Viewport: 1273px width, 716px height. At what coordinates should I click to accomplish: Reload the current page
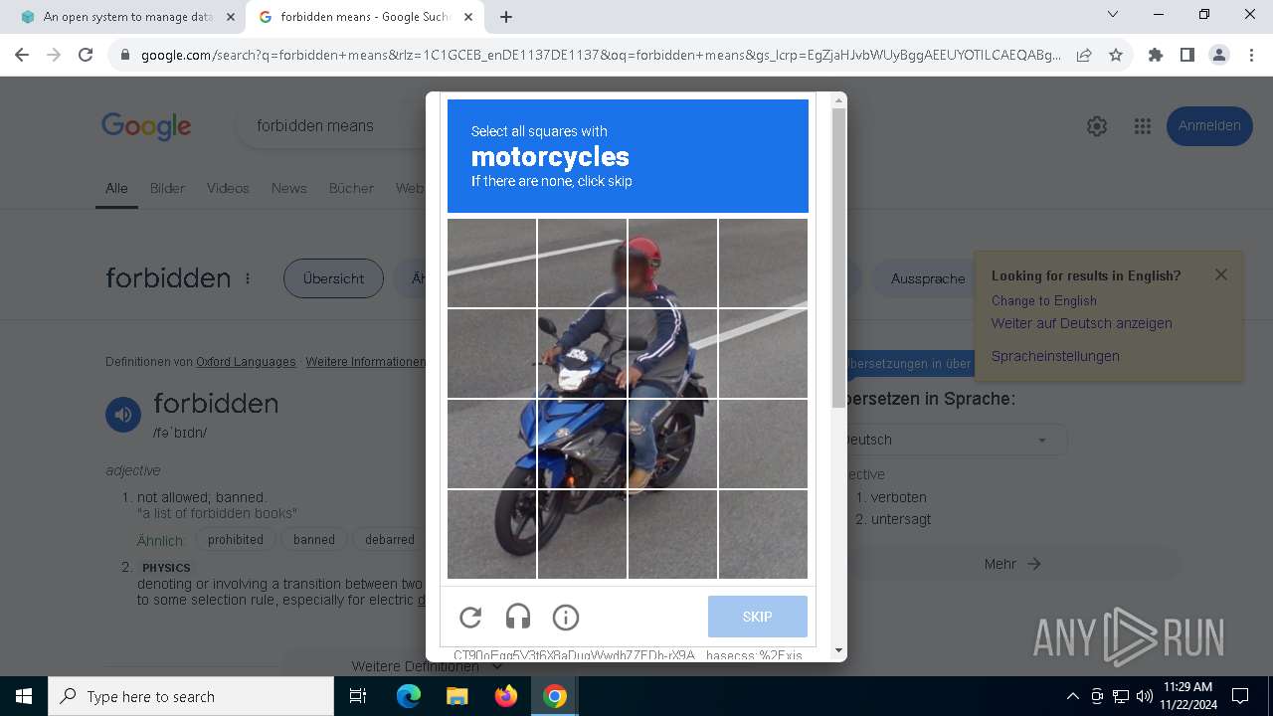[86, 56]
